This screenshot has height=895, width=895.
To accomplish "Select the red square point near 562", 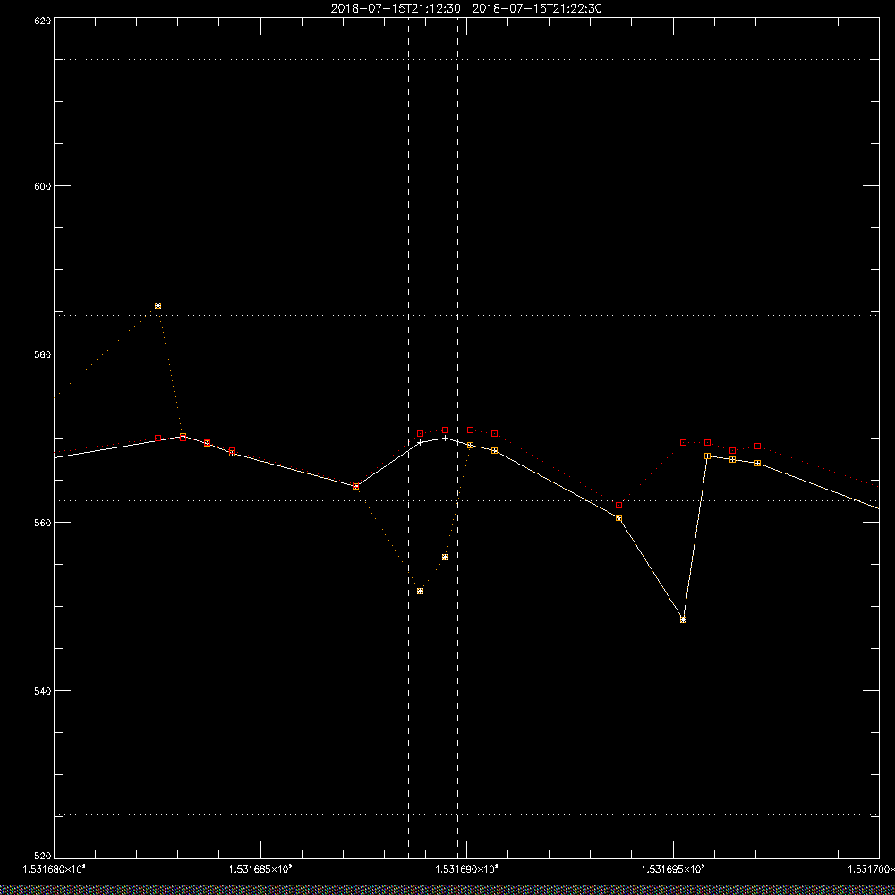I will (618, 506).
